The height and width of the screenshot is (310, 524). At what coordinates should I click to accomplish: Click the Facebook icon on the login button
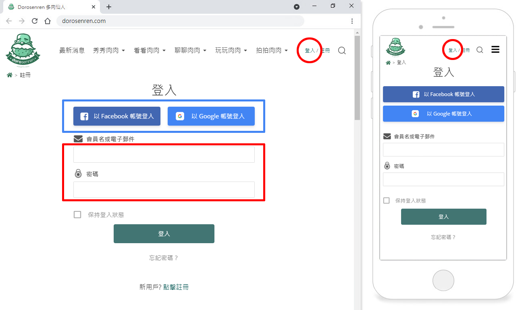point(84,116)
